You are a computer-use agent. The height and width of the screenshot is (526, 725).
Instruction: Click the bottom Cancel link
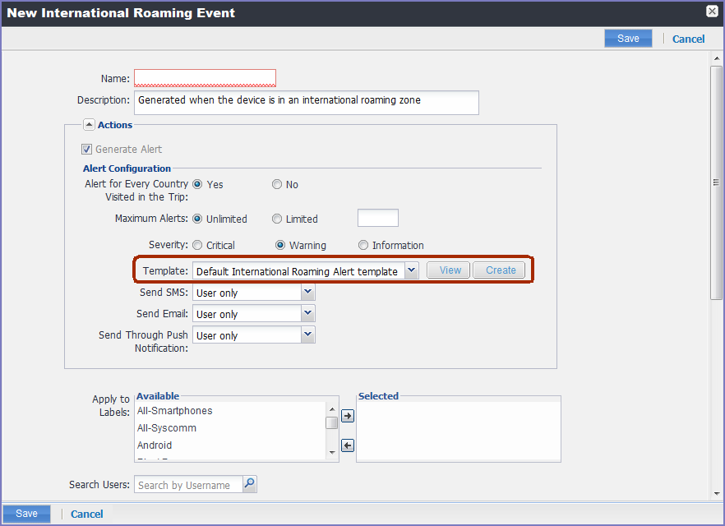coord(87,514)
